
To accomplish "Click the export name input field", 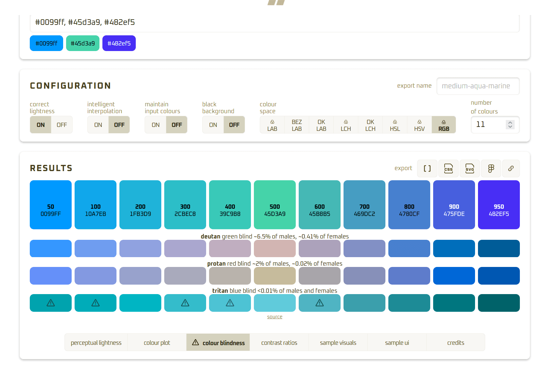I will [x=478, y=86].
